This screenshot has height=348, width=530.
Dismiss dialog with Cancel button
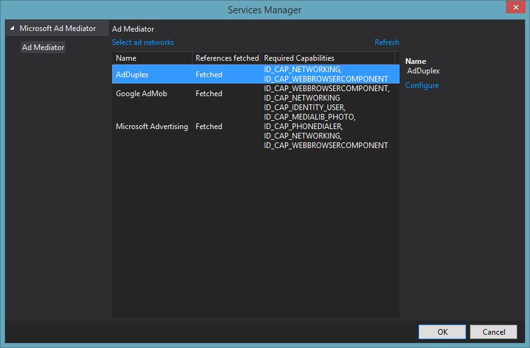[x=493, y=332]
